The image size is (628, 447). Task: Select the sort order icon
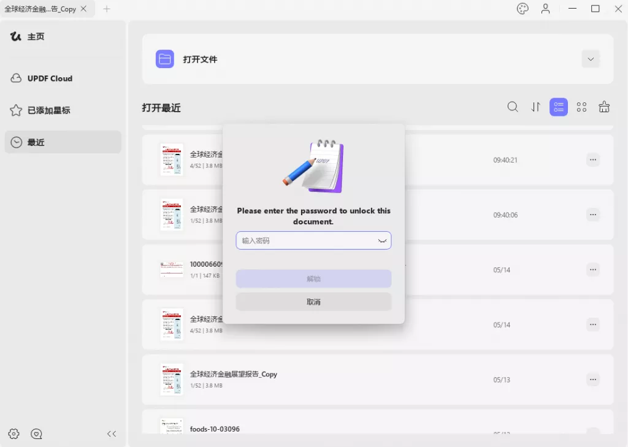pyautogui.click(x=535, y=107)
